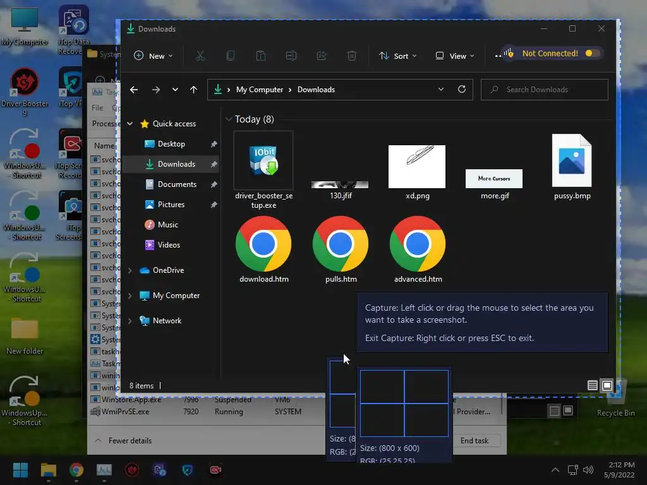Show hidden tray icons chevron
647x485 pixels.
click(x=555, y=470)
